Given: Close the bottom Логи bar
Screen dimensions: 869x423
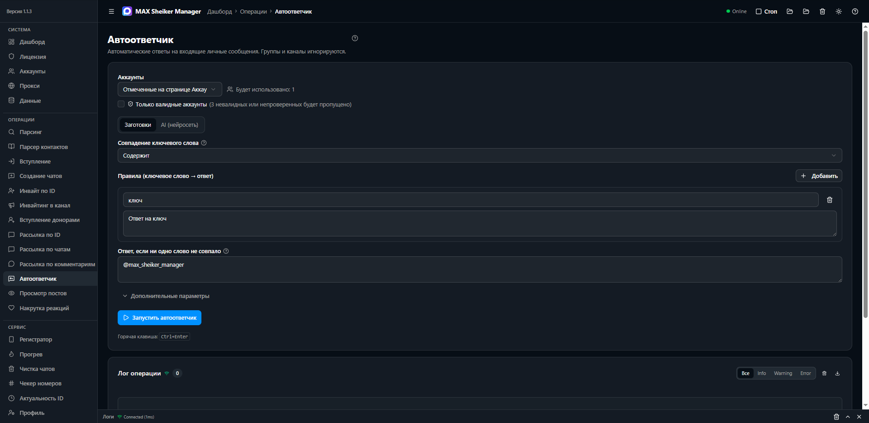Looking at the screenshot, I should 859,417.
